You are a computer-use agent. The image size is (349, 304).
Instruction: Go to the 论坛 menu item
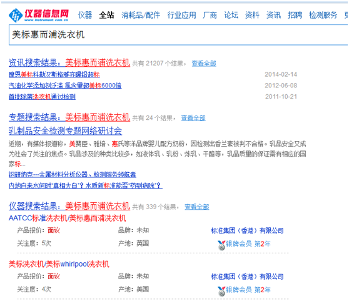[231, 15]
